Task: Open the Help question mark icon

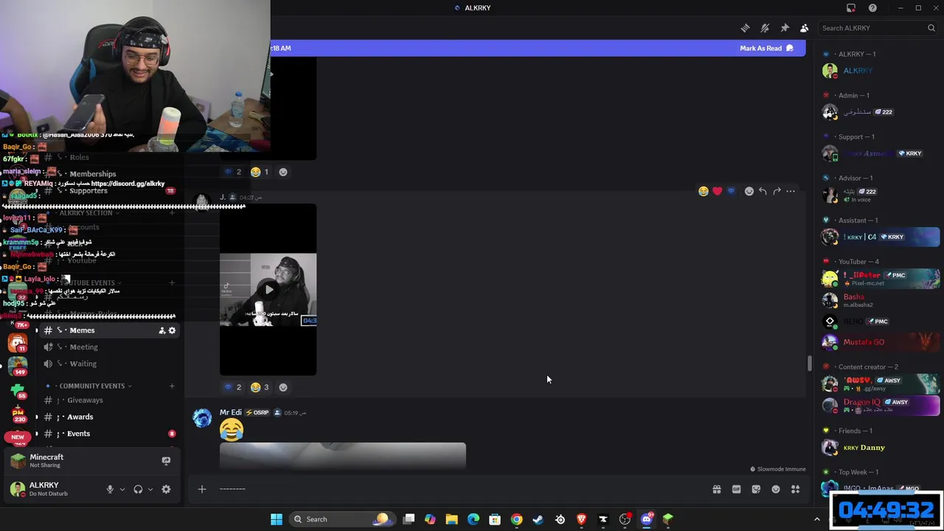Action: (873, 8)
